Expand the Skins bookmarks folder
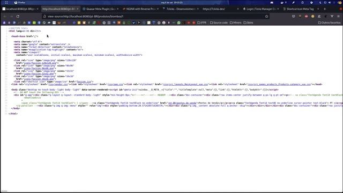The image size is (343, 193). [248, 23]
